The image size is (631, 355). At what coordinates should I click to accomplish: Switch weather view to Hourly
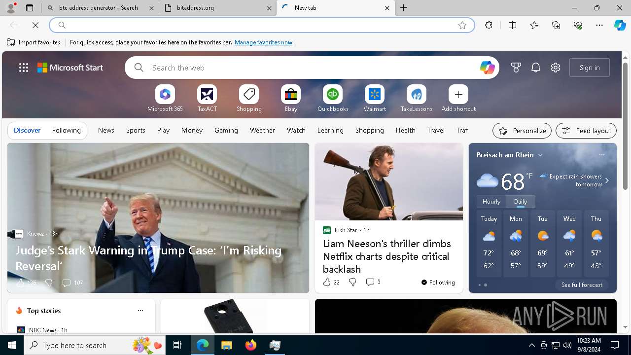point(491,202)
